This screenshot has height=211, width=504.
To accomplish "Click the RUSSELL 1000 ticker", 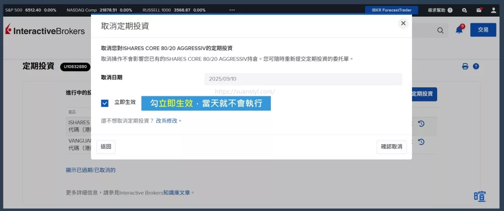I will (174, 10).
